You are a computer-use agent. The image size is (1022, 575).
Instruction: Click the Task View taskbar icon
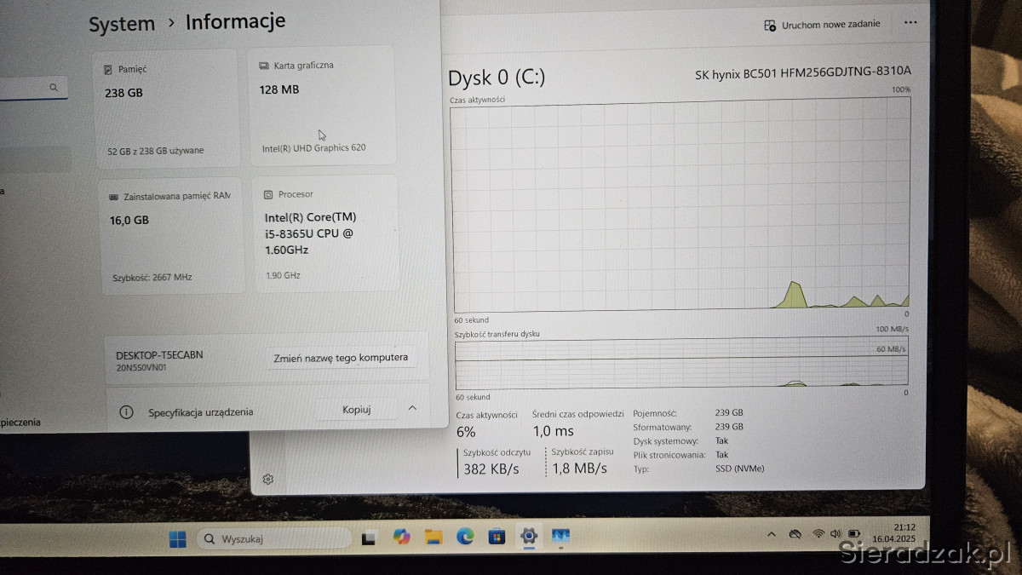[x=369, y=538]
